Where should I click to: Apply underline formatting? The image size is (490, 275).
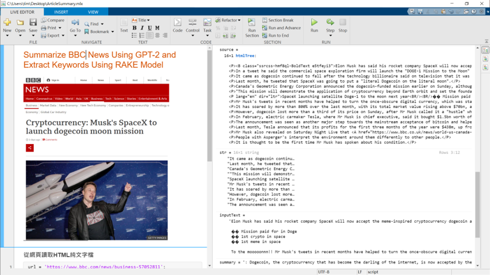coord(150,28)
